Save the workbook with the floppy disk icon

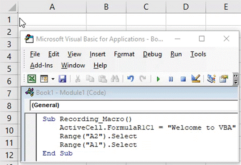click(62, 79)
